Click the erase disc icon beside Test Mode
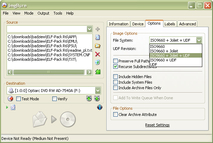The width and height of the screenshot is (213, 143). [10, 99]
